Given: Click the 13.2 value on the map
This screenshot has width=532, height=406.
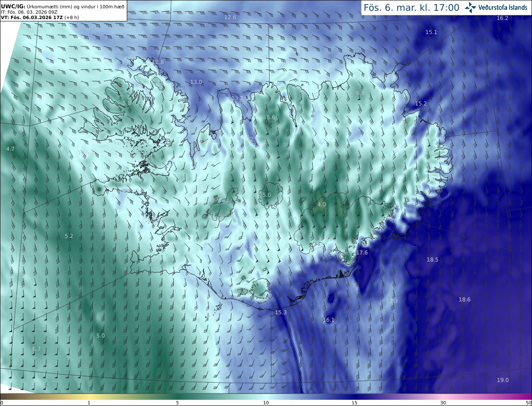Looking at the screenshot, I should click(237, 98).
